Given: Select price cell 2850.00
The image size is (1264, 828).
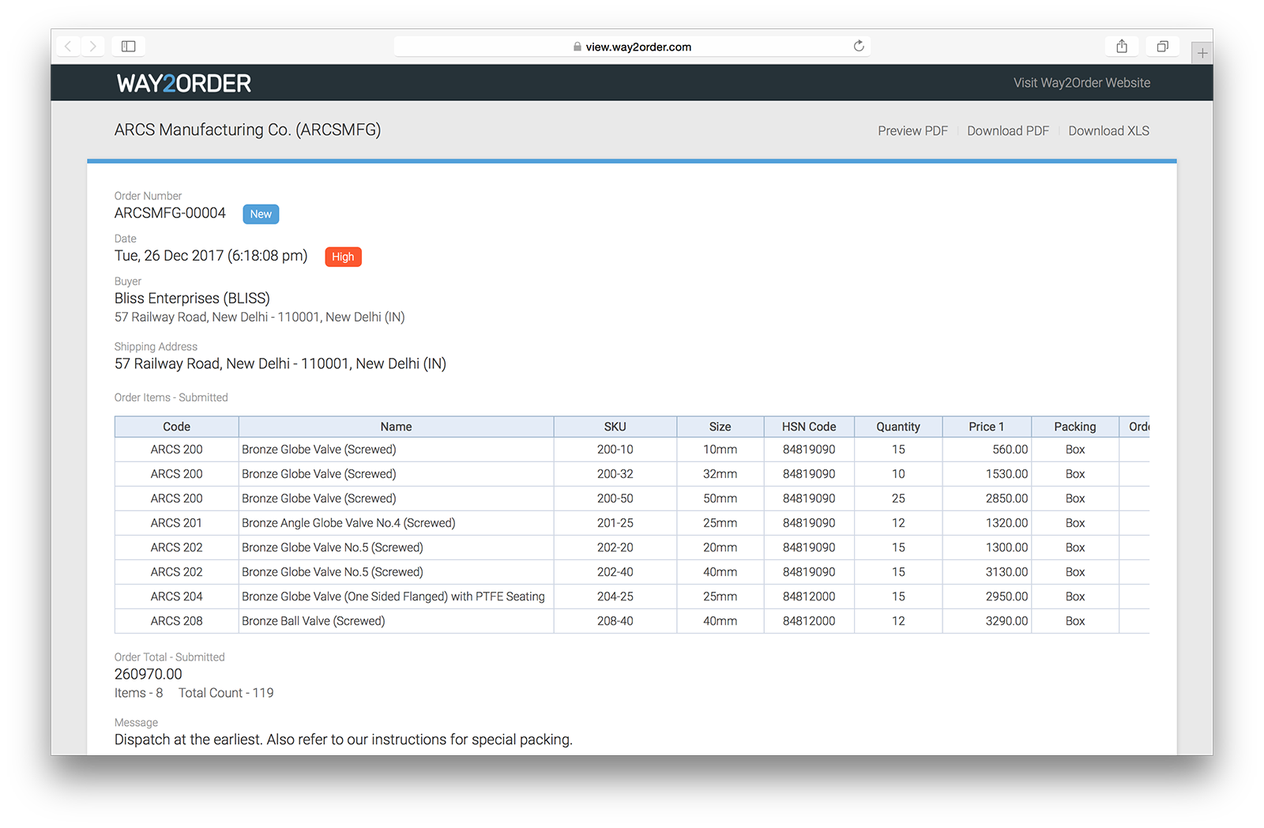Looking at the screenshot, I should point(987,499).
